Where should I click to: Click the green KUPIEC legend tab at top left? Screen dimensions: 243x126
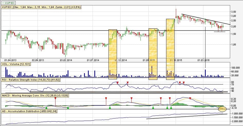[x=9, y=2]
